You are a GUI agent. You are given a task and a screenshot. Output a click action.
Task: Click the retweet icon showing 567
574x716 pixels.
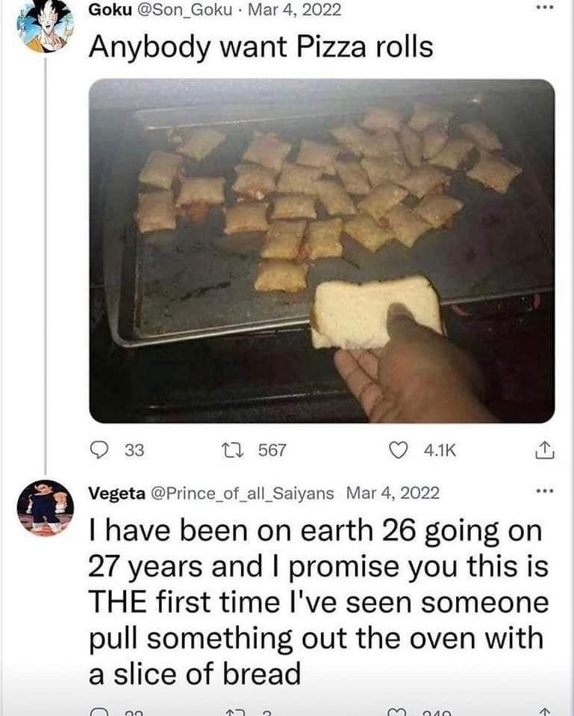pos(233,448)
